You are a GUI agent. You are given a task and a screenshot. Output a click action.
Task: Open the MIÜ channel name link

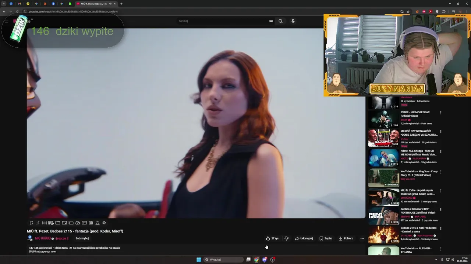click(x=43, y=238)
